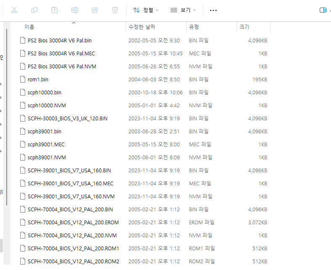Image resolution: width=331 pixels, height=270 pixels.
Task: Click the ROM1 파일 type cell
Action: [x=202, y=248]
